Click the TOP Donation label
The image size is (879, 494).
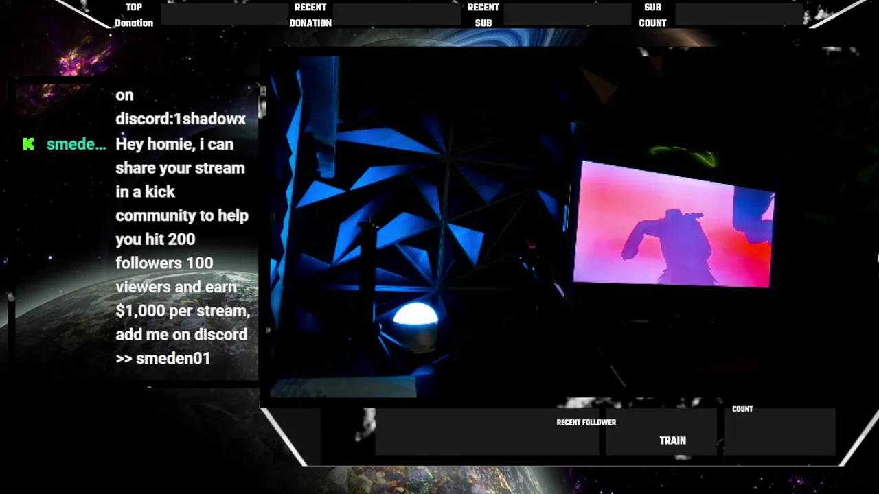coord(134,15)
